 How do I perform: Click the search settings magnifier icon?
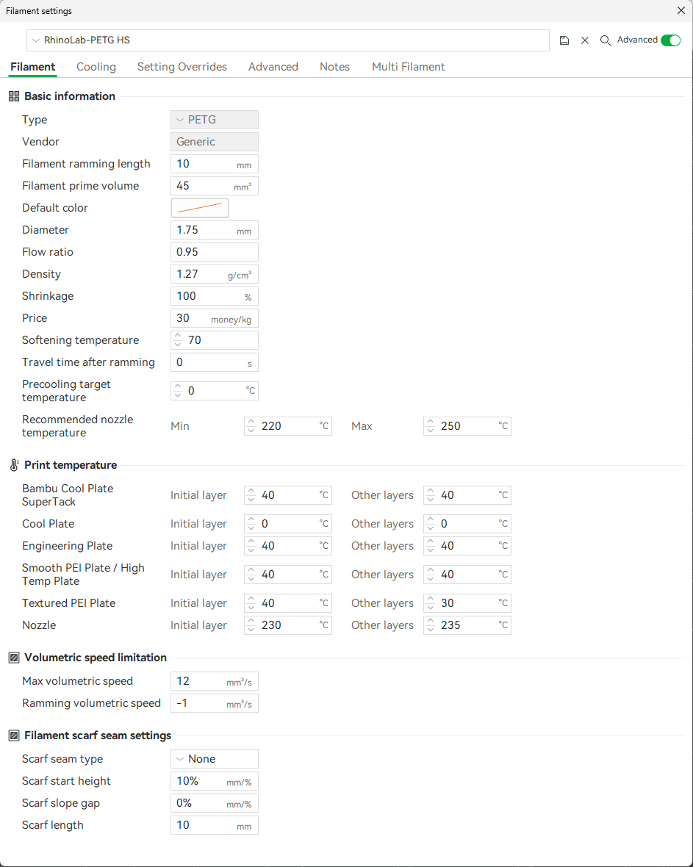click(606, 40)
